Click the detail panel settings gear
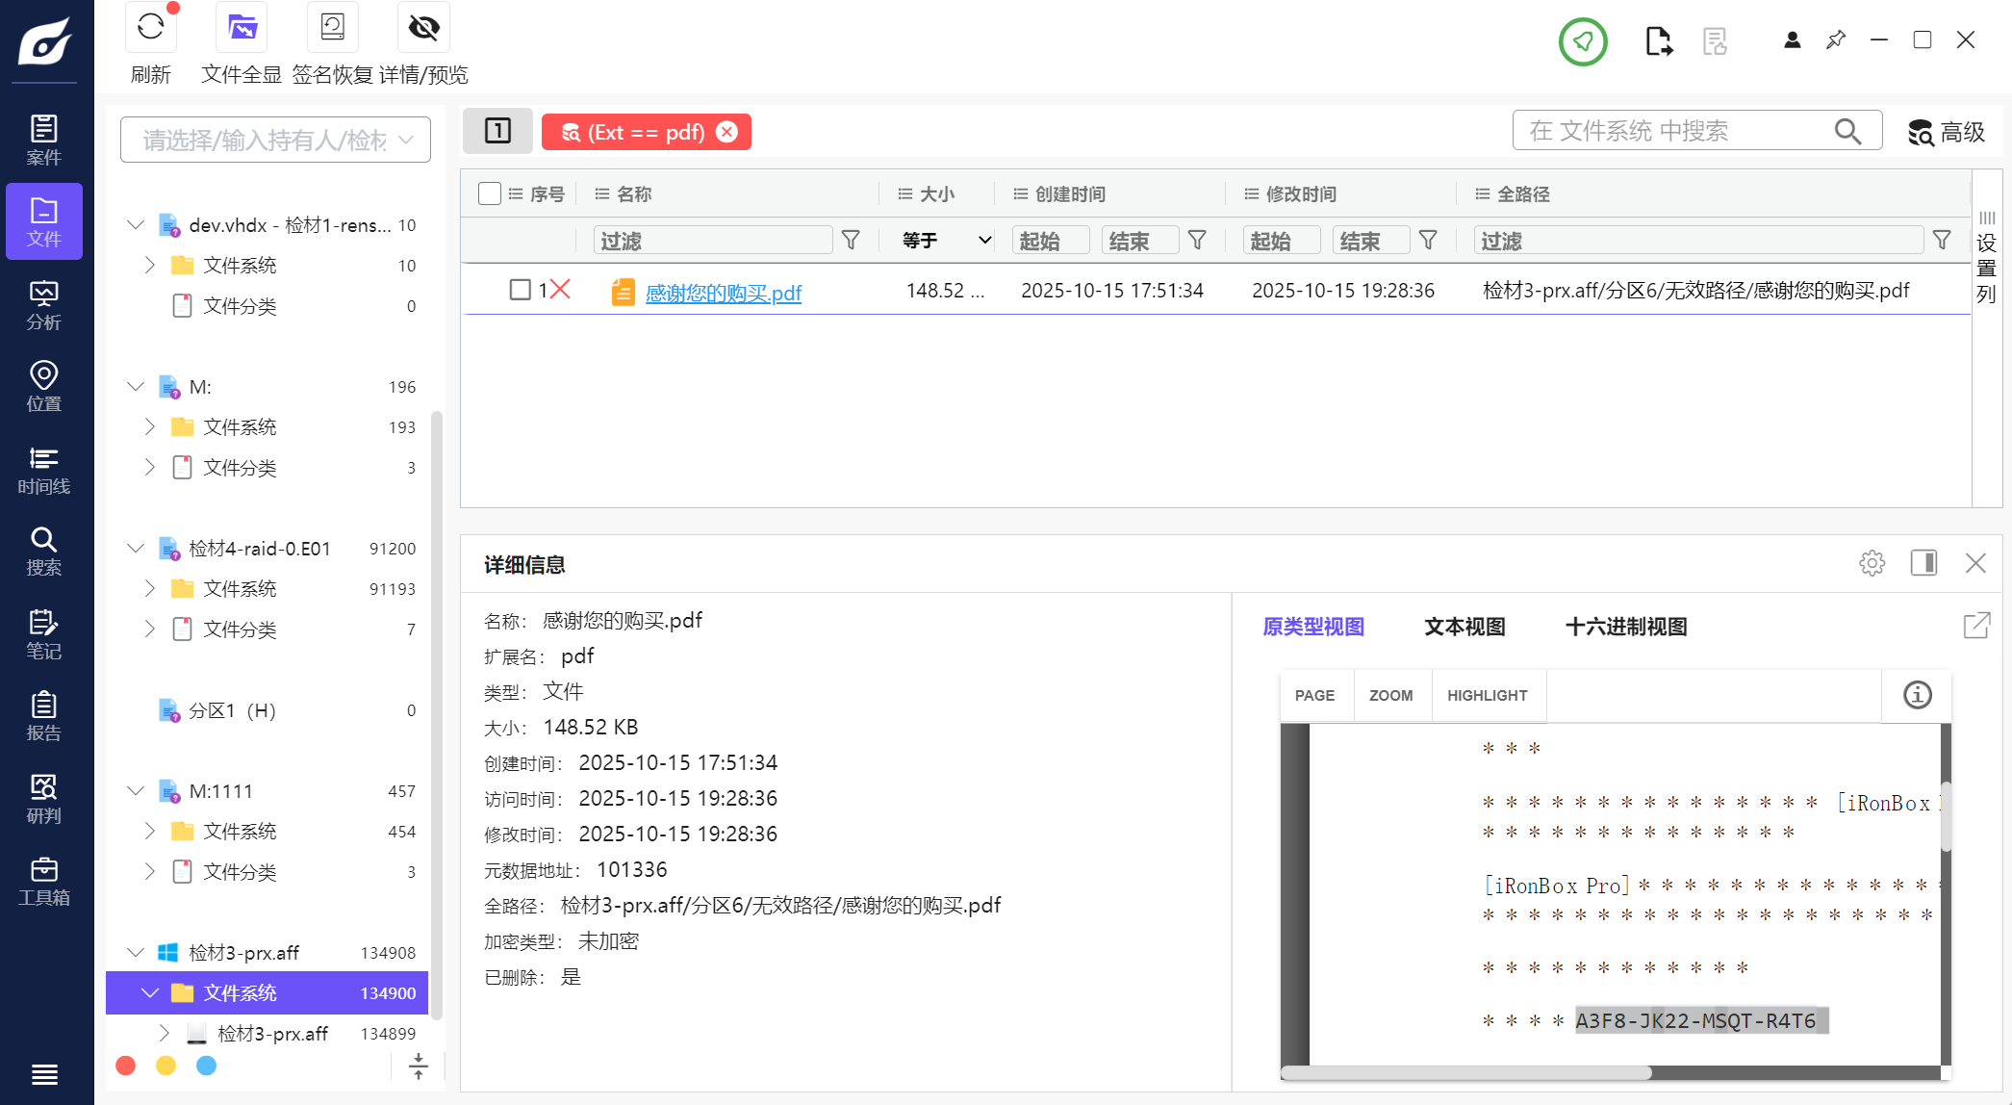This screenshot has width=2012, height=1105. (1872, 563)
